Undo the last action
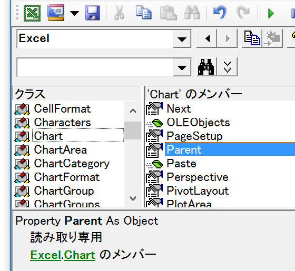The height and width of the screenshot is (271, 295). coord(220,13)
